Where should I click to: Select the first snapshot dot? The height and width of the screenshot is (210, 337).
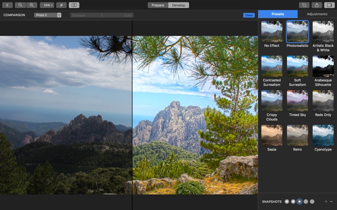coord(287,202)
